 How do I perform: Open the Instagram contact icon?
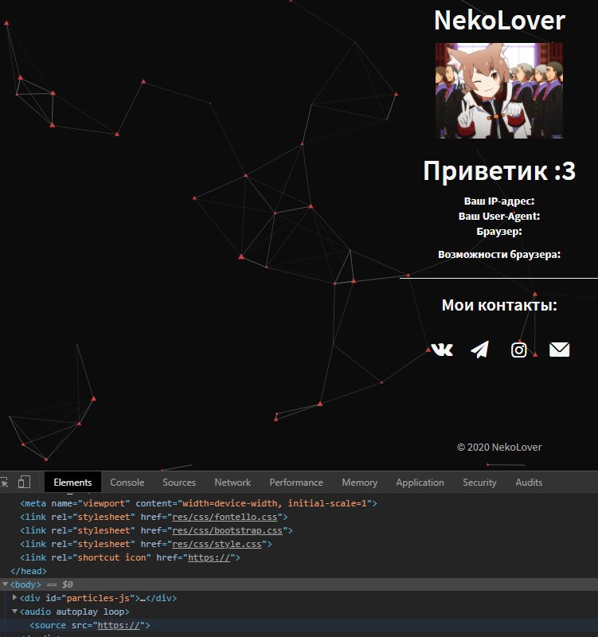[519, 350]
